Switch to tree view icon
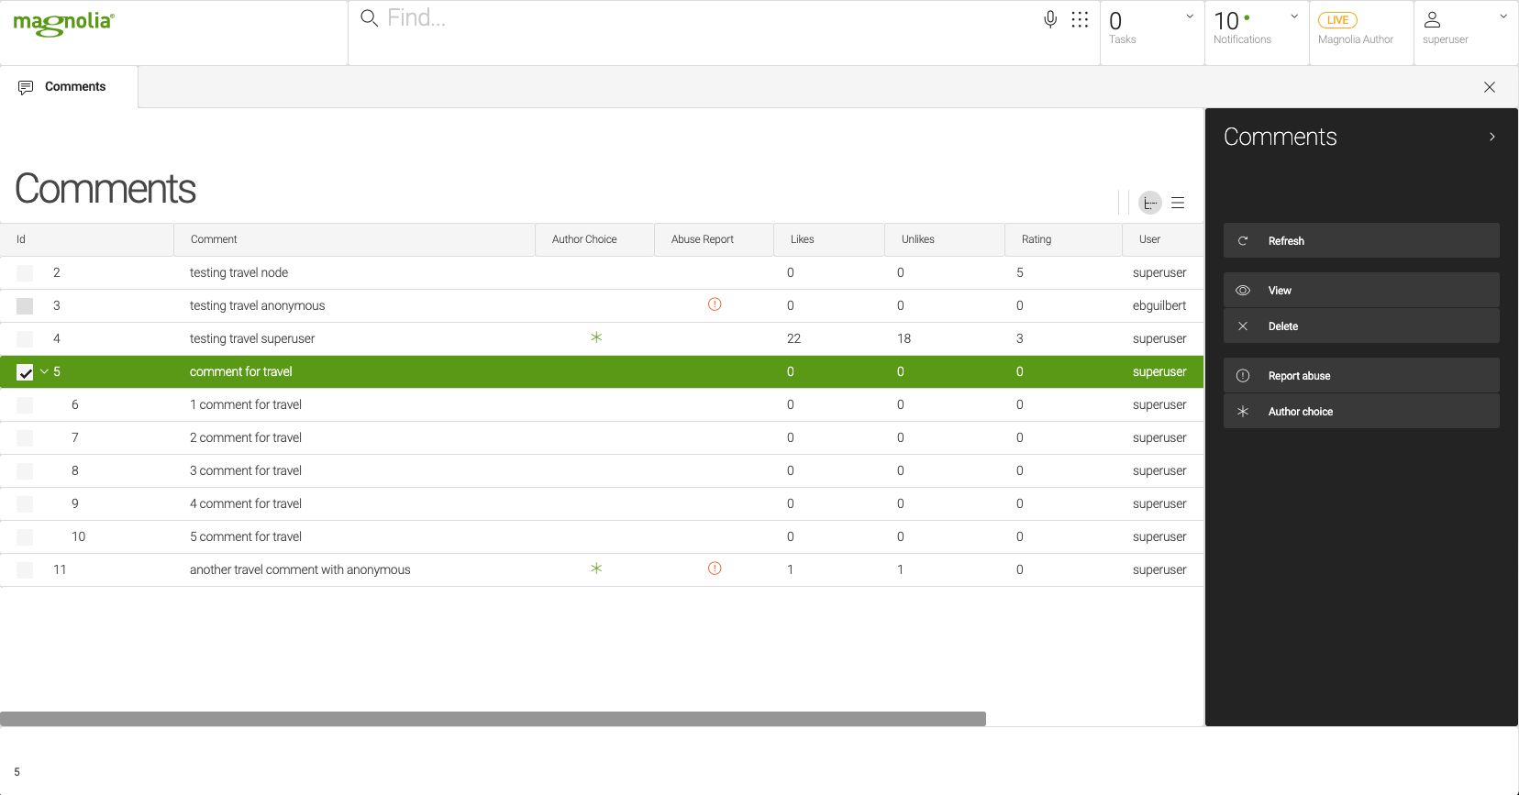This screenshot has width=1519, height=795. (x=1149, y=203)
